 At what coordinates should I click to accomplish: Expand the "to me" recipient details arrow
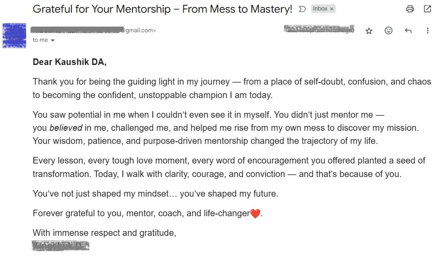tap(53, 40)
